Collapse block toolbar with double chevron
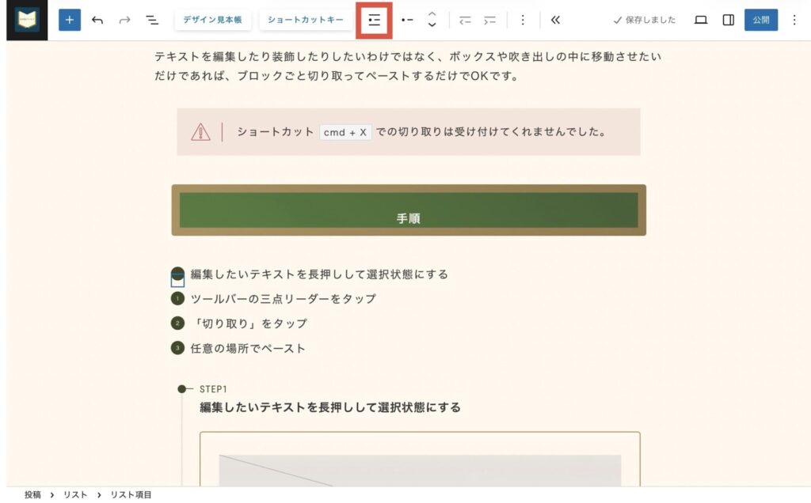This screenshot has width=811, height=503. (555, 21)
